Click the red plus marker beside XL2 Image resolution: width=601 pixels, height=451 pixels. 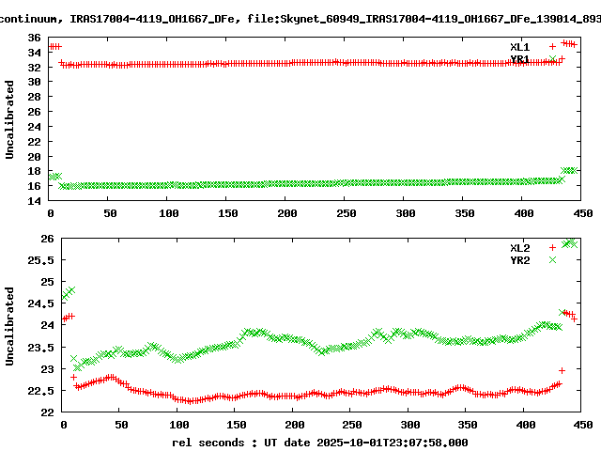tap(552, 248)
